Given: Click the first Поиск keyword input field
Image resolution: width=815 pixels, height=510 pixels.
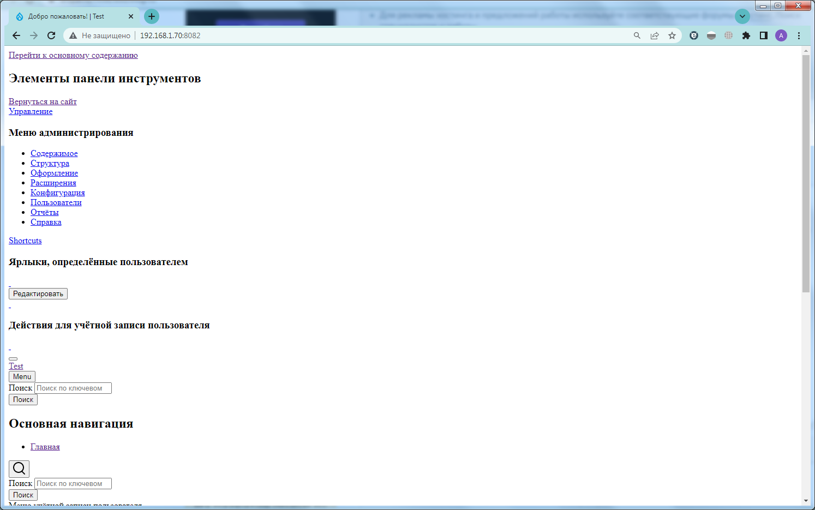Looking at the screenshot, I should click(x=73, y=388).
